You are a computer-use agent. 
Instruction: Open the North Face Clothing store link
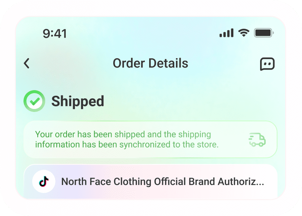click(x=163, y=182)
